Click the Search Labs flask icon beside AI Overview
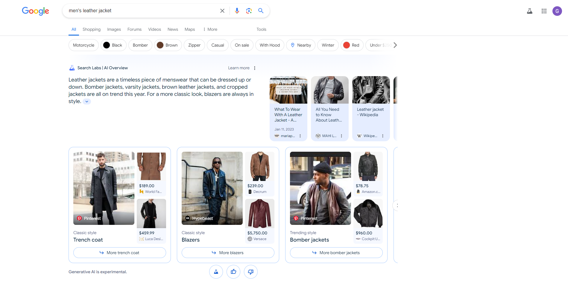Viewport: 568px width, 281px height. point(72,68)
